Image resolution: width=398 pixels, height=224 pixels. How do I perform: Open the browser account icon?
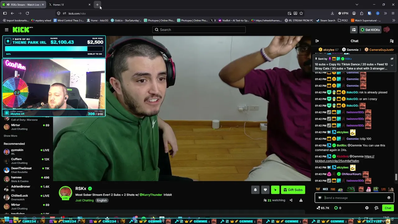354,13
